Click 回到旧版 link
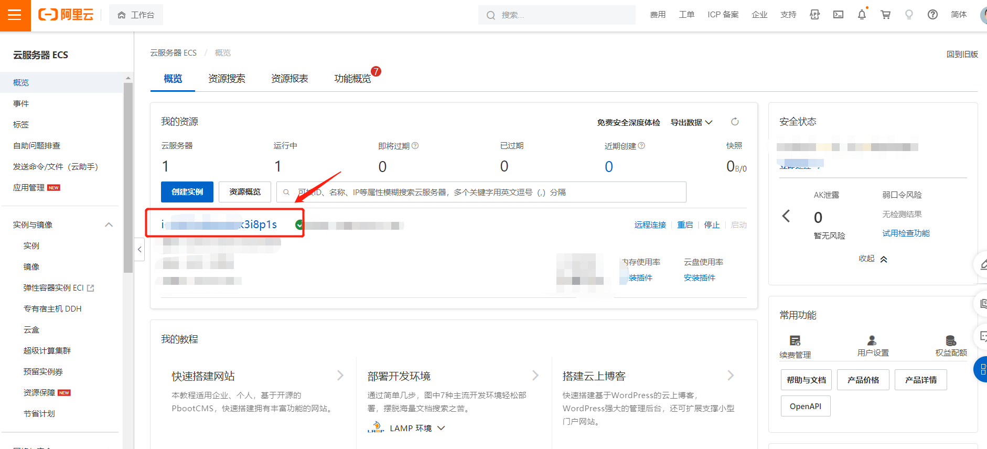Screen dimensions: 987x449 962,54
